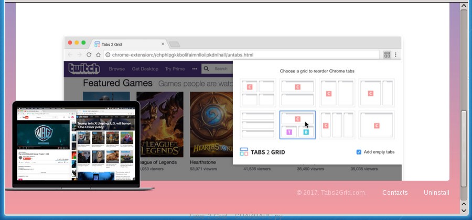Open Twitch Get Desktop menu item
This screenshot has height=220, width=472.
pyautogui.click(x=145, y=69)
